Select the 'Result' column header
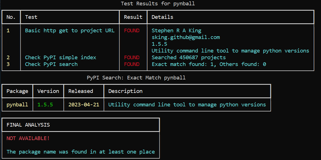The width and height of the screenshot is (321, 160). (x=133, y=17)
